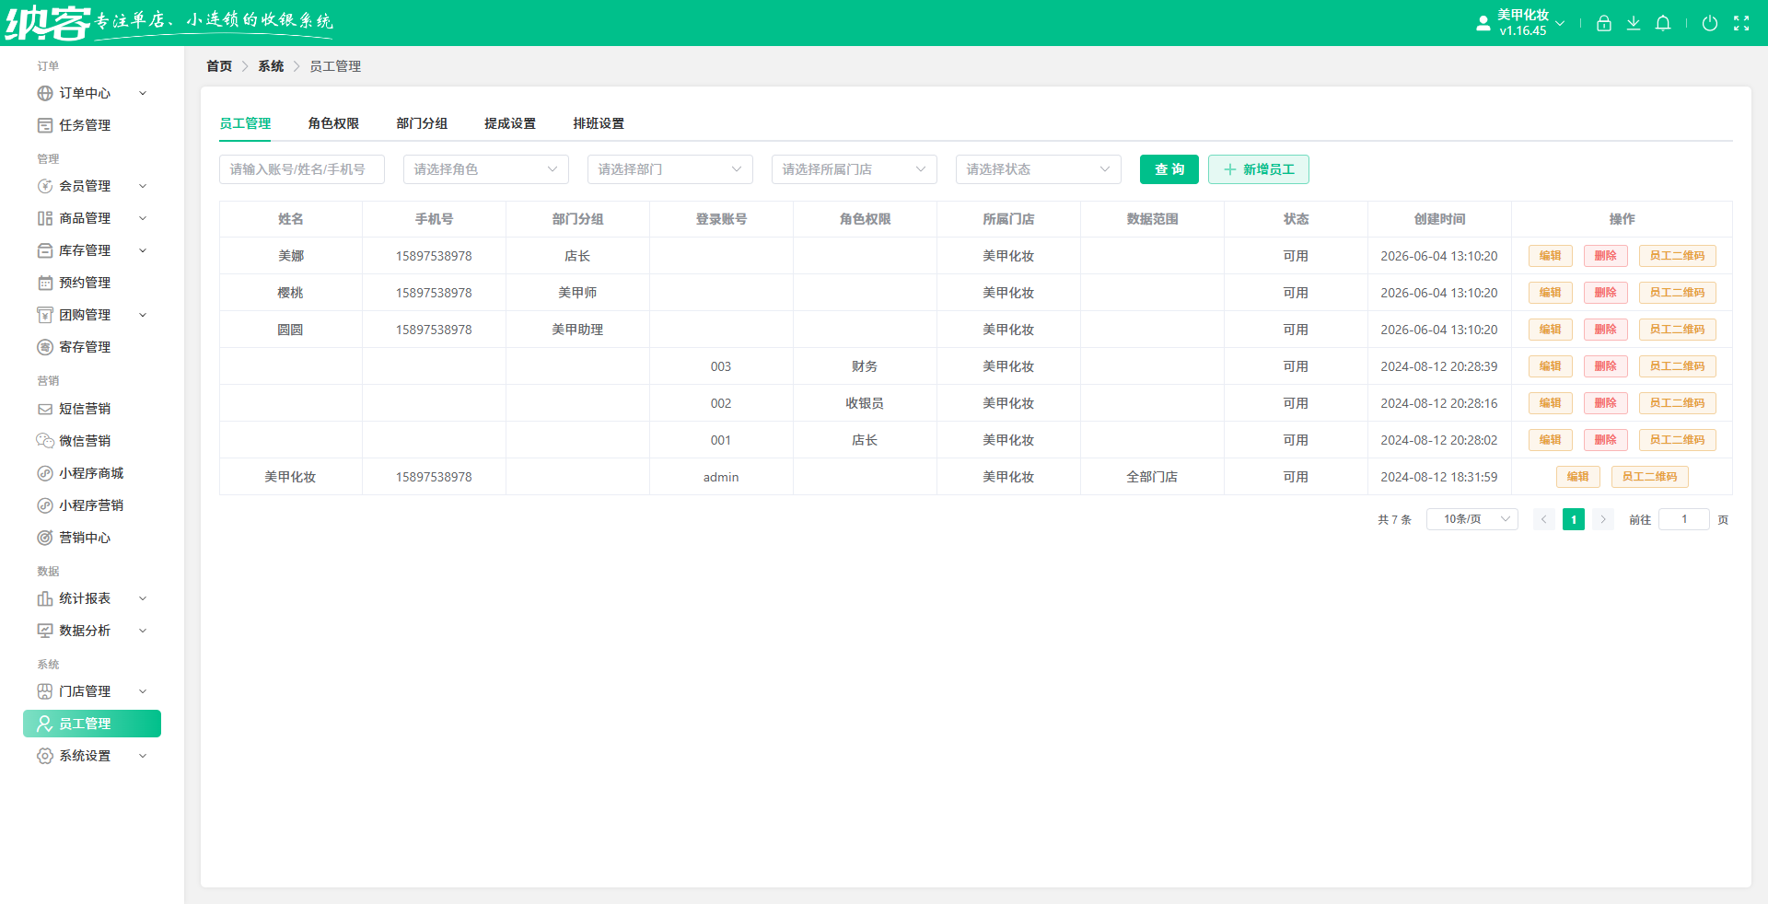Click the 统计报表 chart icon
Screen dimensions: 1768x904
click(x=44, y=598)
